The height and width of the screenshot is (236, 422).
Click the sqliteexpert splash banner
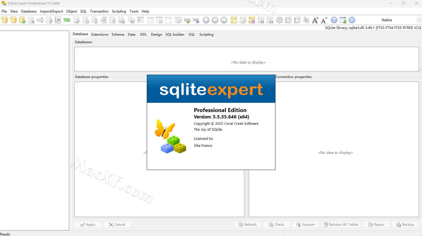[211, 89]
